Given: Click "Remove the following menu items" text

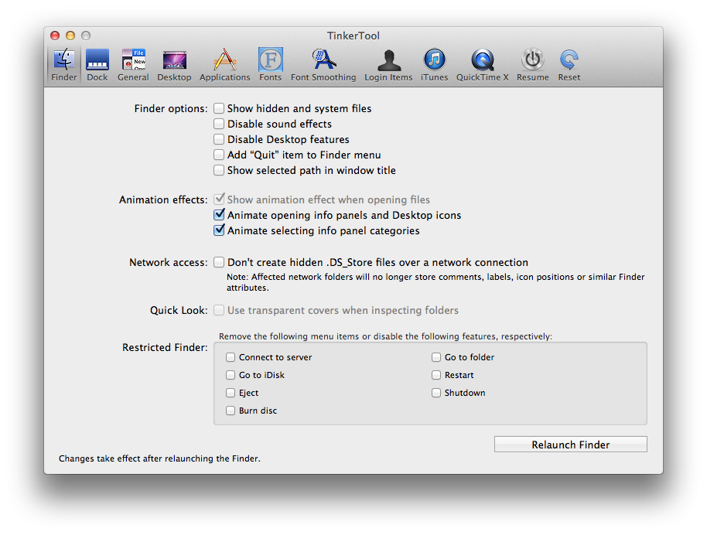Looking at the screenshot, I should pos(385,336).
